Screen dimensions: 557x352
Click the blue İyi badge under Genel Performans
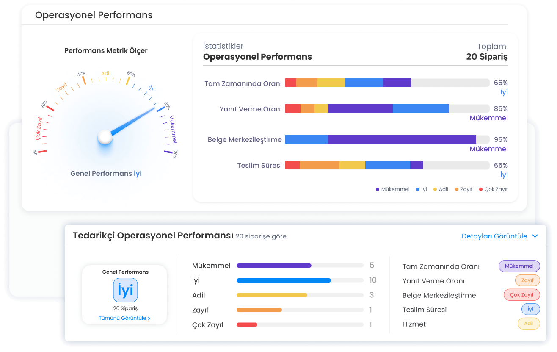pos(126,290)
